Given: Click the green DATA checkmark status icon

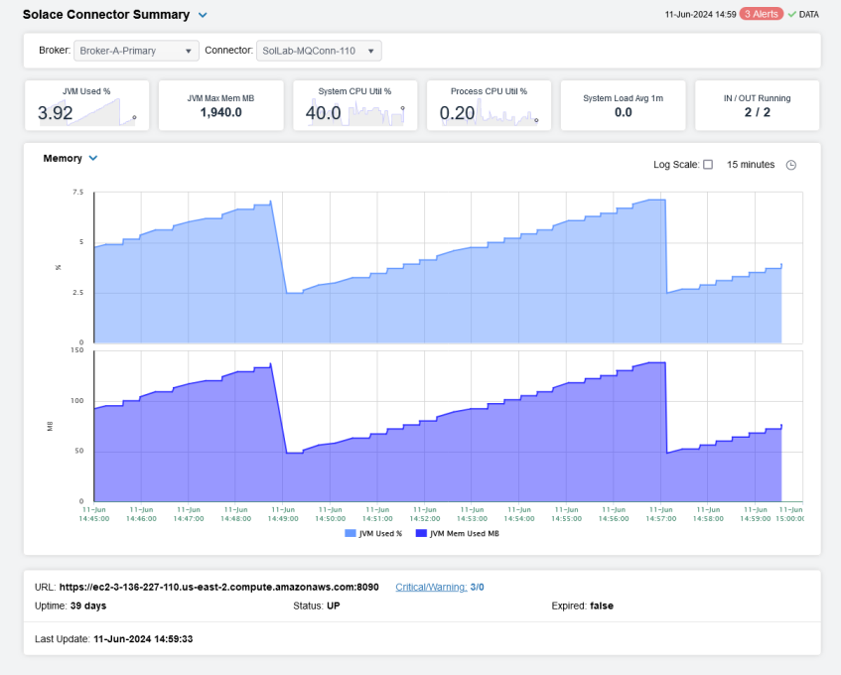Looking at the screenshot, I should coord(791,15).
